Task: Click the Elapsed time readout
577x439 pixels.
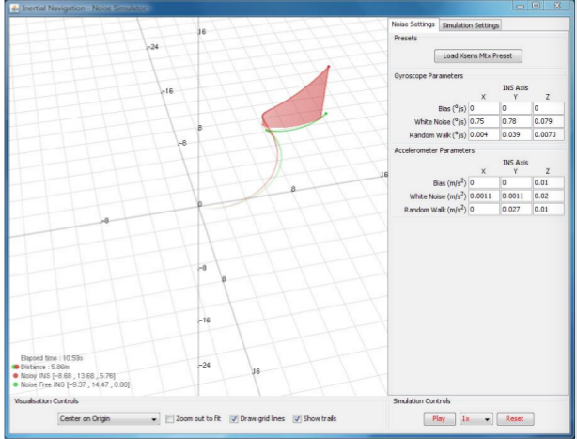Action: 52,358
